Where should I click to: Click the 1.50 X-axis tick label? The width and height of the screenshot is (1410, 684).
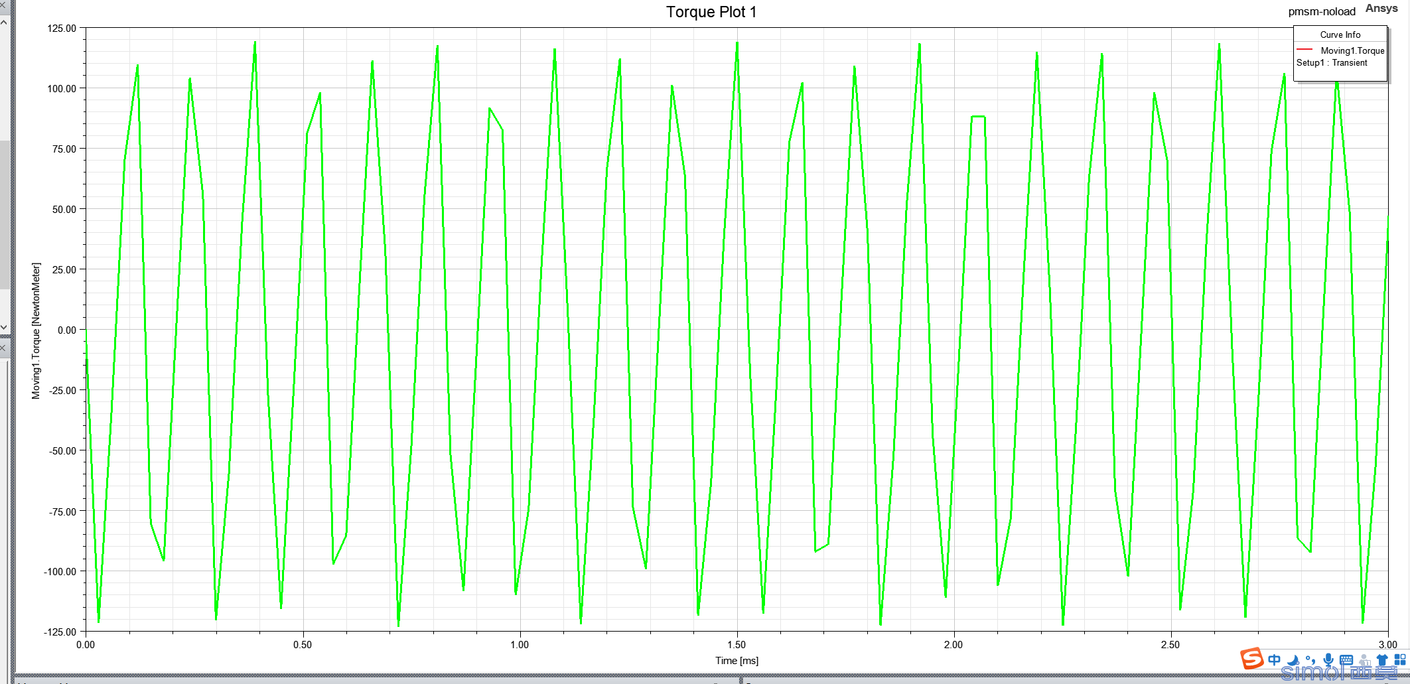coord(737,645)
